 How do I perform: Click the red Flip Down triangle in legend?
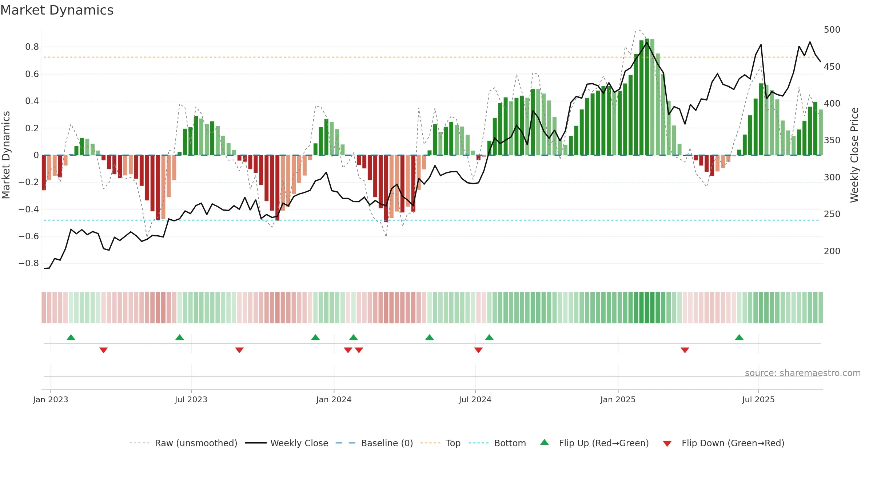(667, 444)
